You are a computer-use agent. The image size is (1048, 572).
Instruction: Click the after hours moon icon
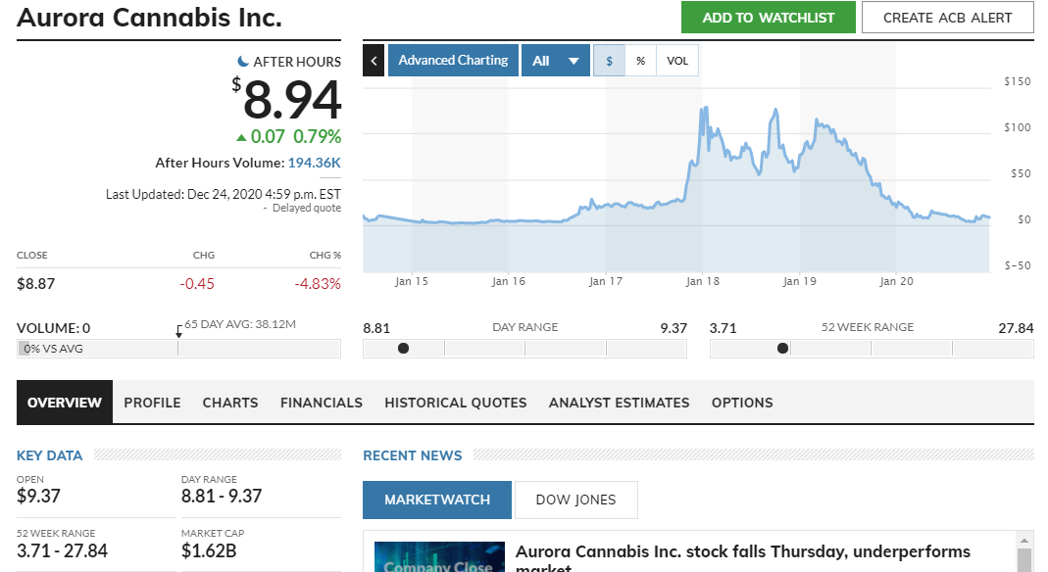[x=243, y=62]
